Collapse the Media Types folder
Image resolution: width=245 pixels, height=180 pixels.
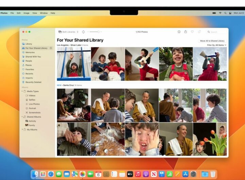point(22,91)
